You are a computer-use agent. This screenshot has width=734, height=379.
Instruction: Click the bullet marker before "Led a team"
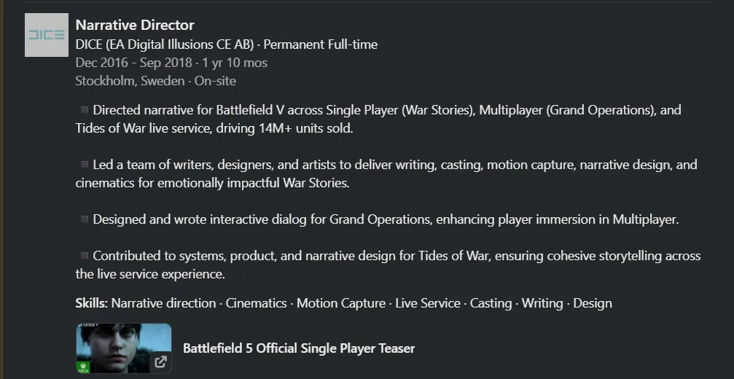[x=85, y=165]
